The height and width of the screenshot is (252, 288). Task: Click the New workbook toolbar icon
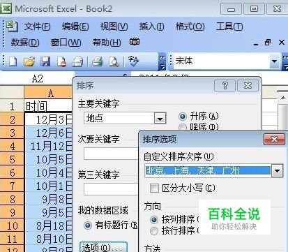pyautogui.click(x=13, y=62)
